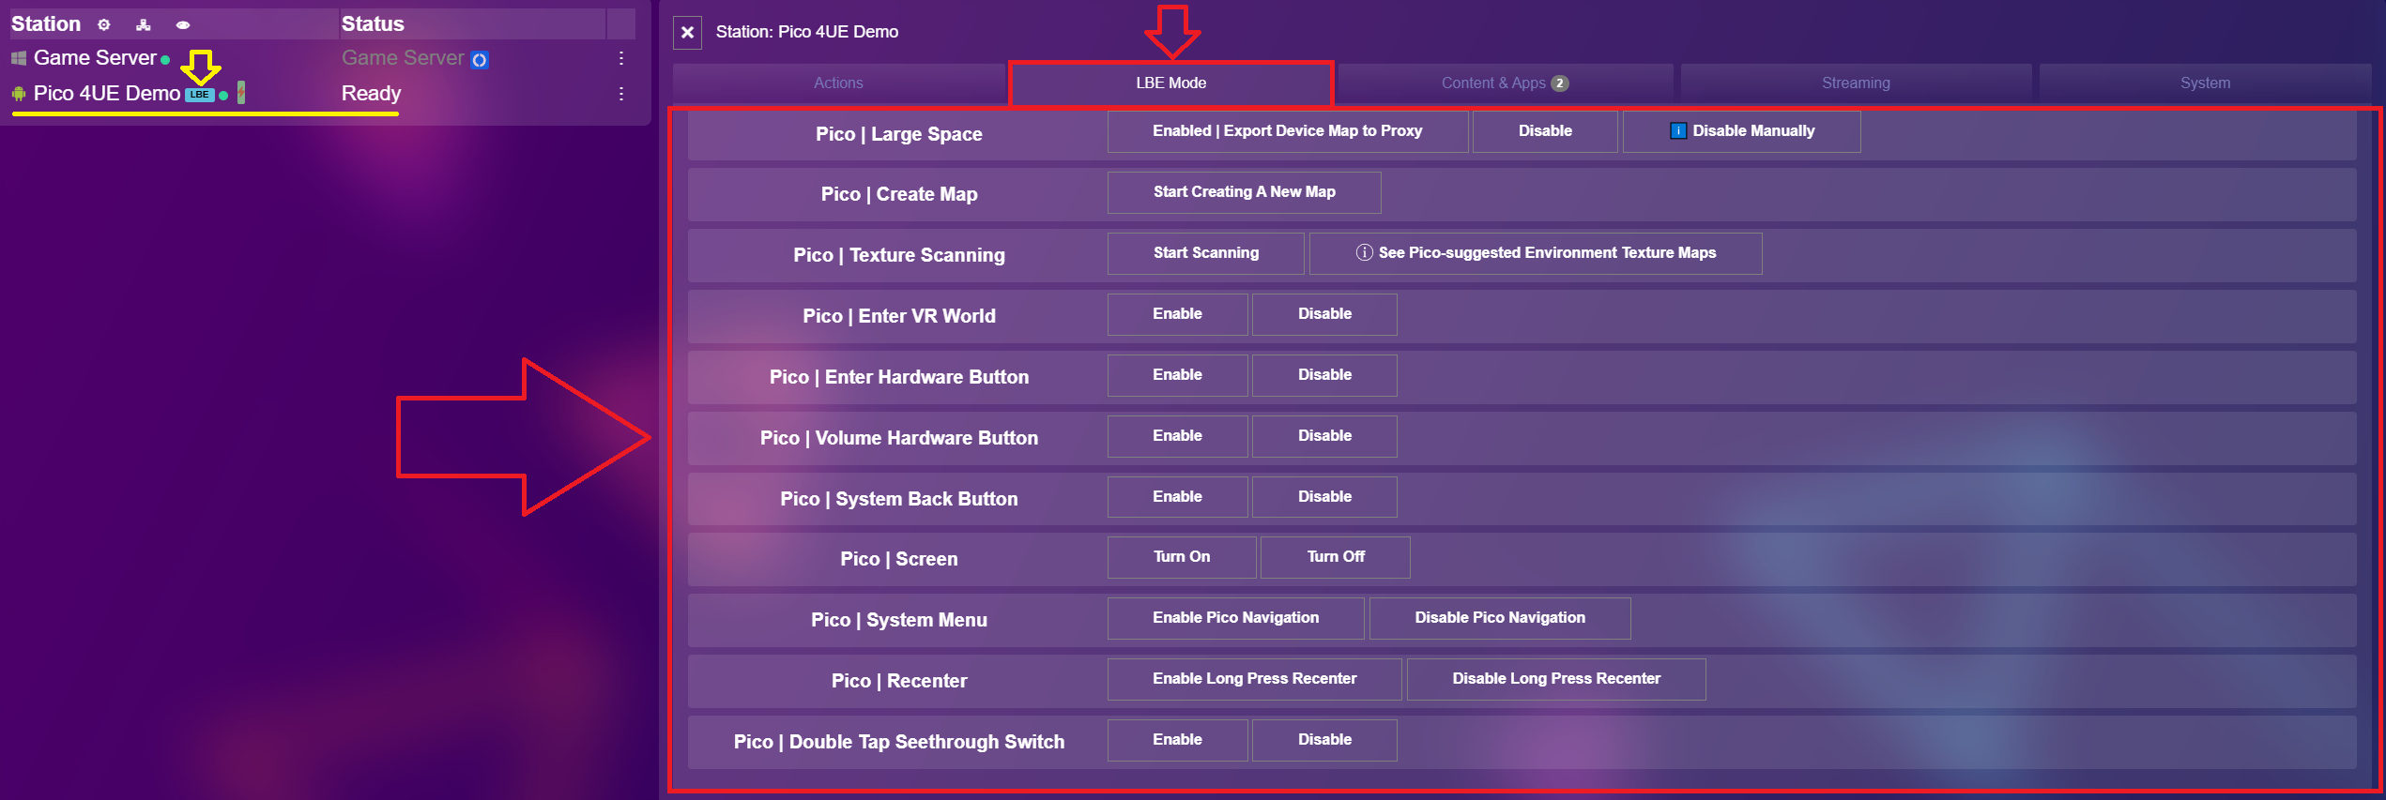The height and width of the screenshot is (800, 2386).
Task: Disable Double Tap Seethrough Switch
Action: tap(1324, 740)
